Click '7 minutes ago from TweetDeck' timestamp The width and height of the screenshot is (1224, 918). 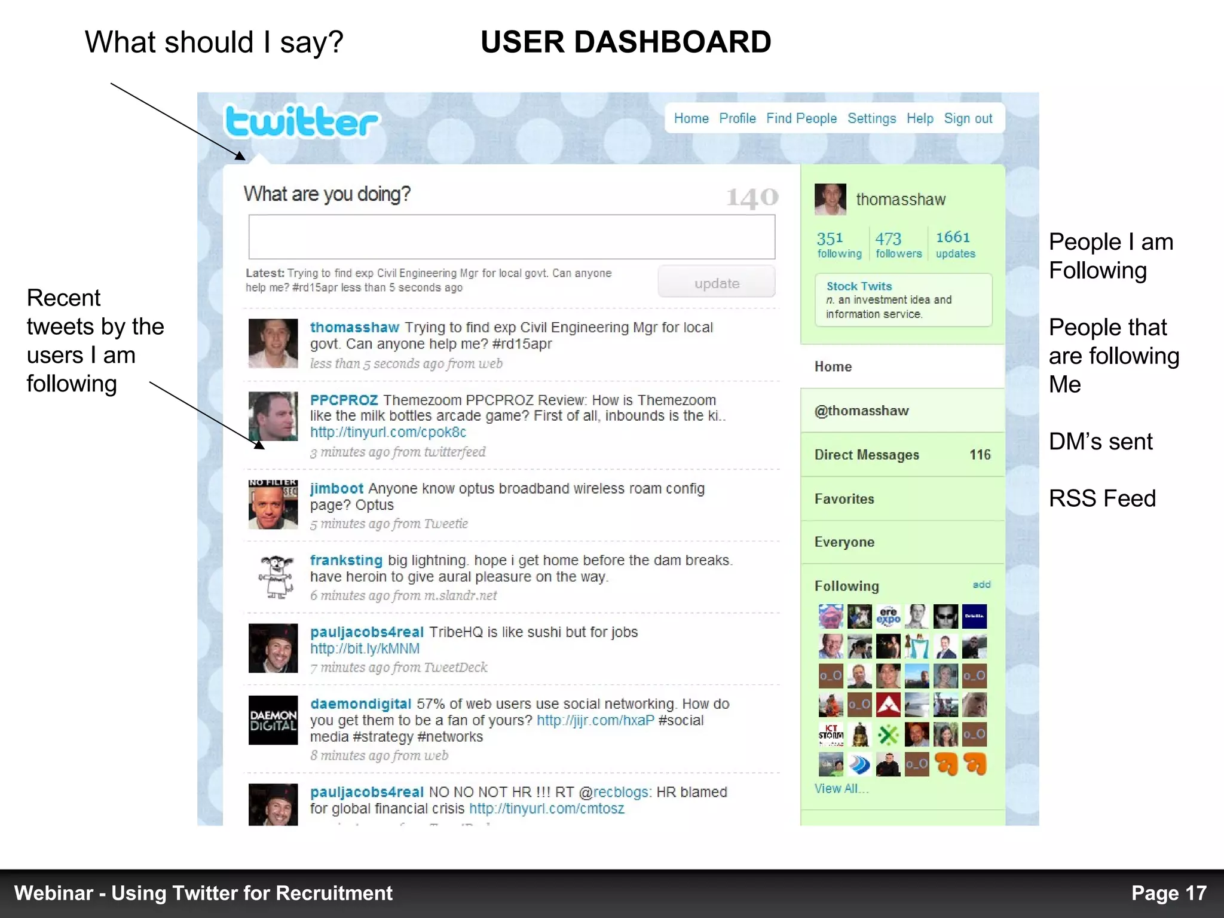(x=399, y=667)
